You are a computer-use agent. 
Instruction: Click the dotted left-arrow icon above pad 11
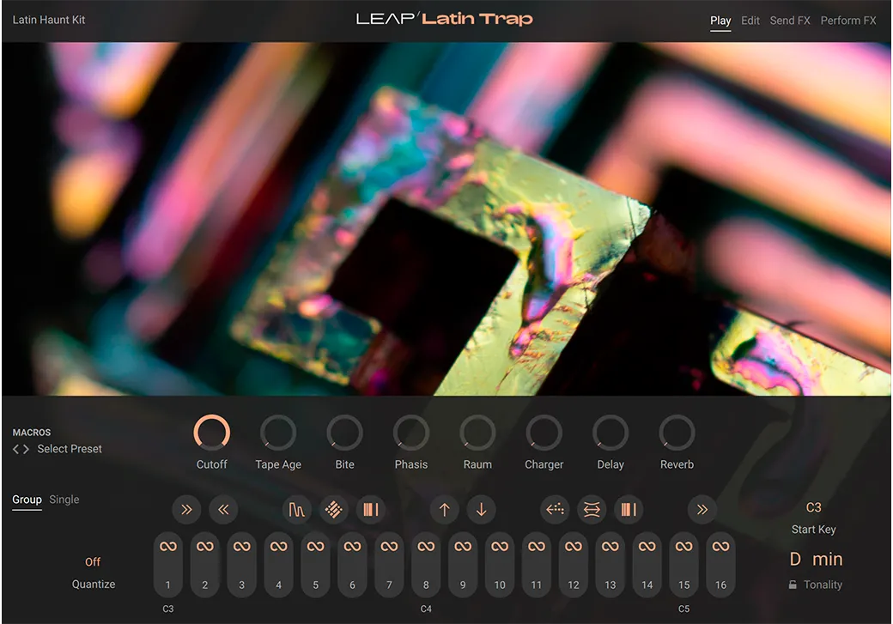(555, 510)
